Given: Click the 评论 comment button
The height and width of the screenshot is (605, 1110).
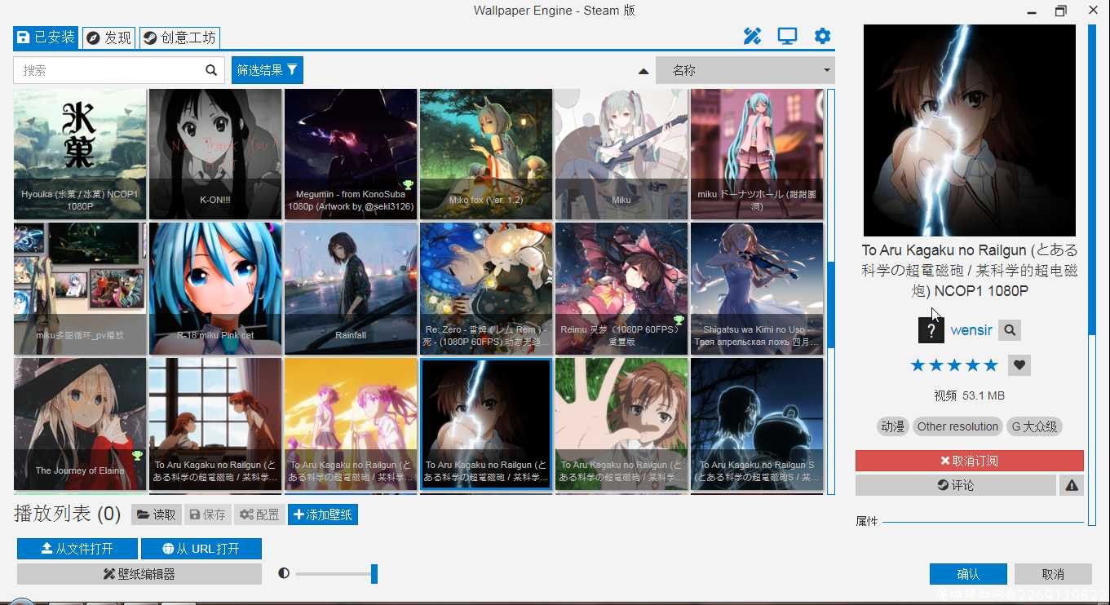Looking at the screenshot, I should (x=956, y=485).
